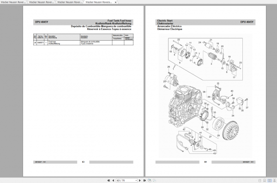Click the previous view icon in the bottom bar
This screenshot has height=183, width=277.
[150, 181]
